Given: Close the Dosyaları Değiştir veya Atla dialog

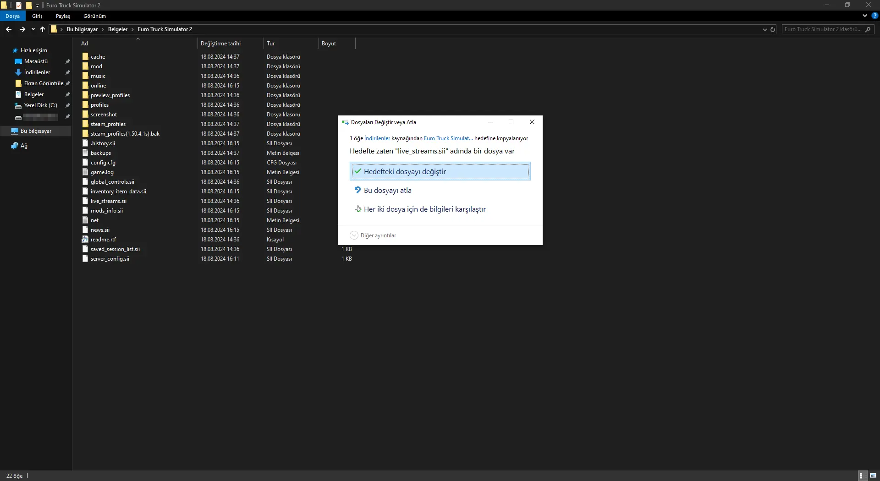Looking at the screenshot, I should [x=532, y=122].
